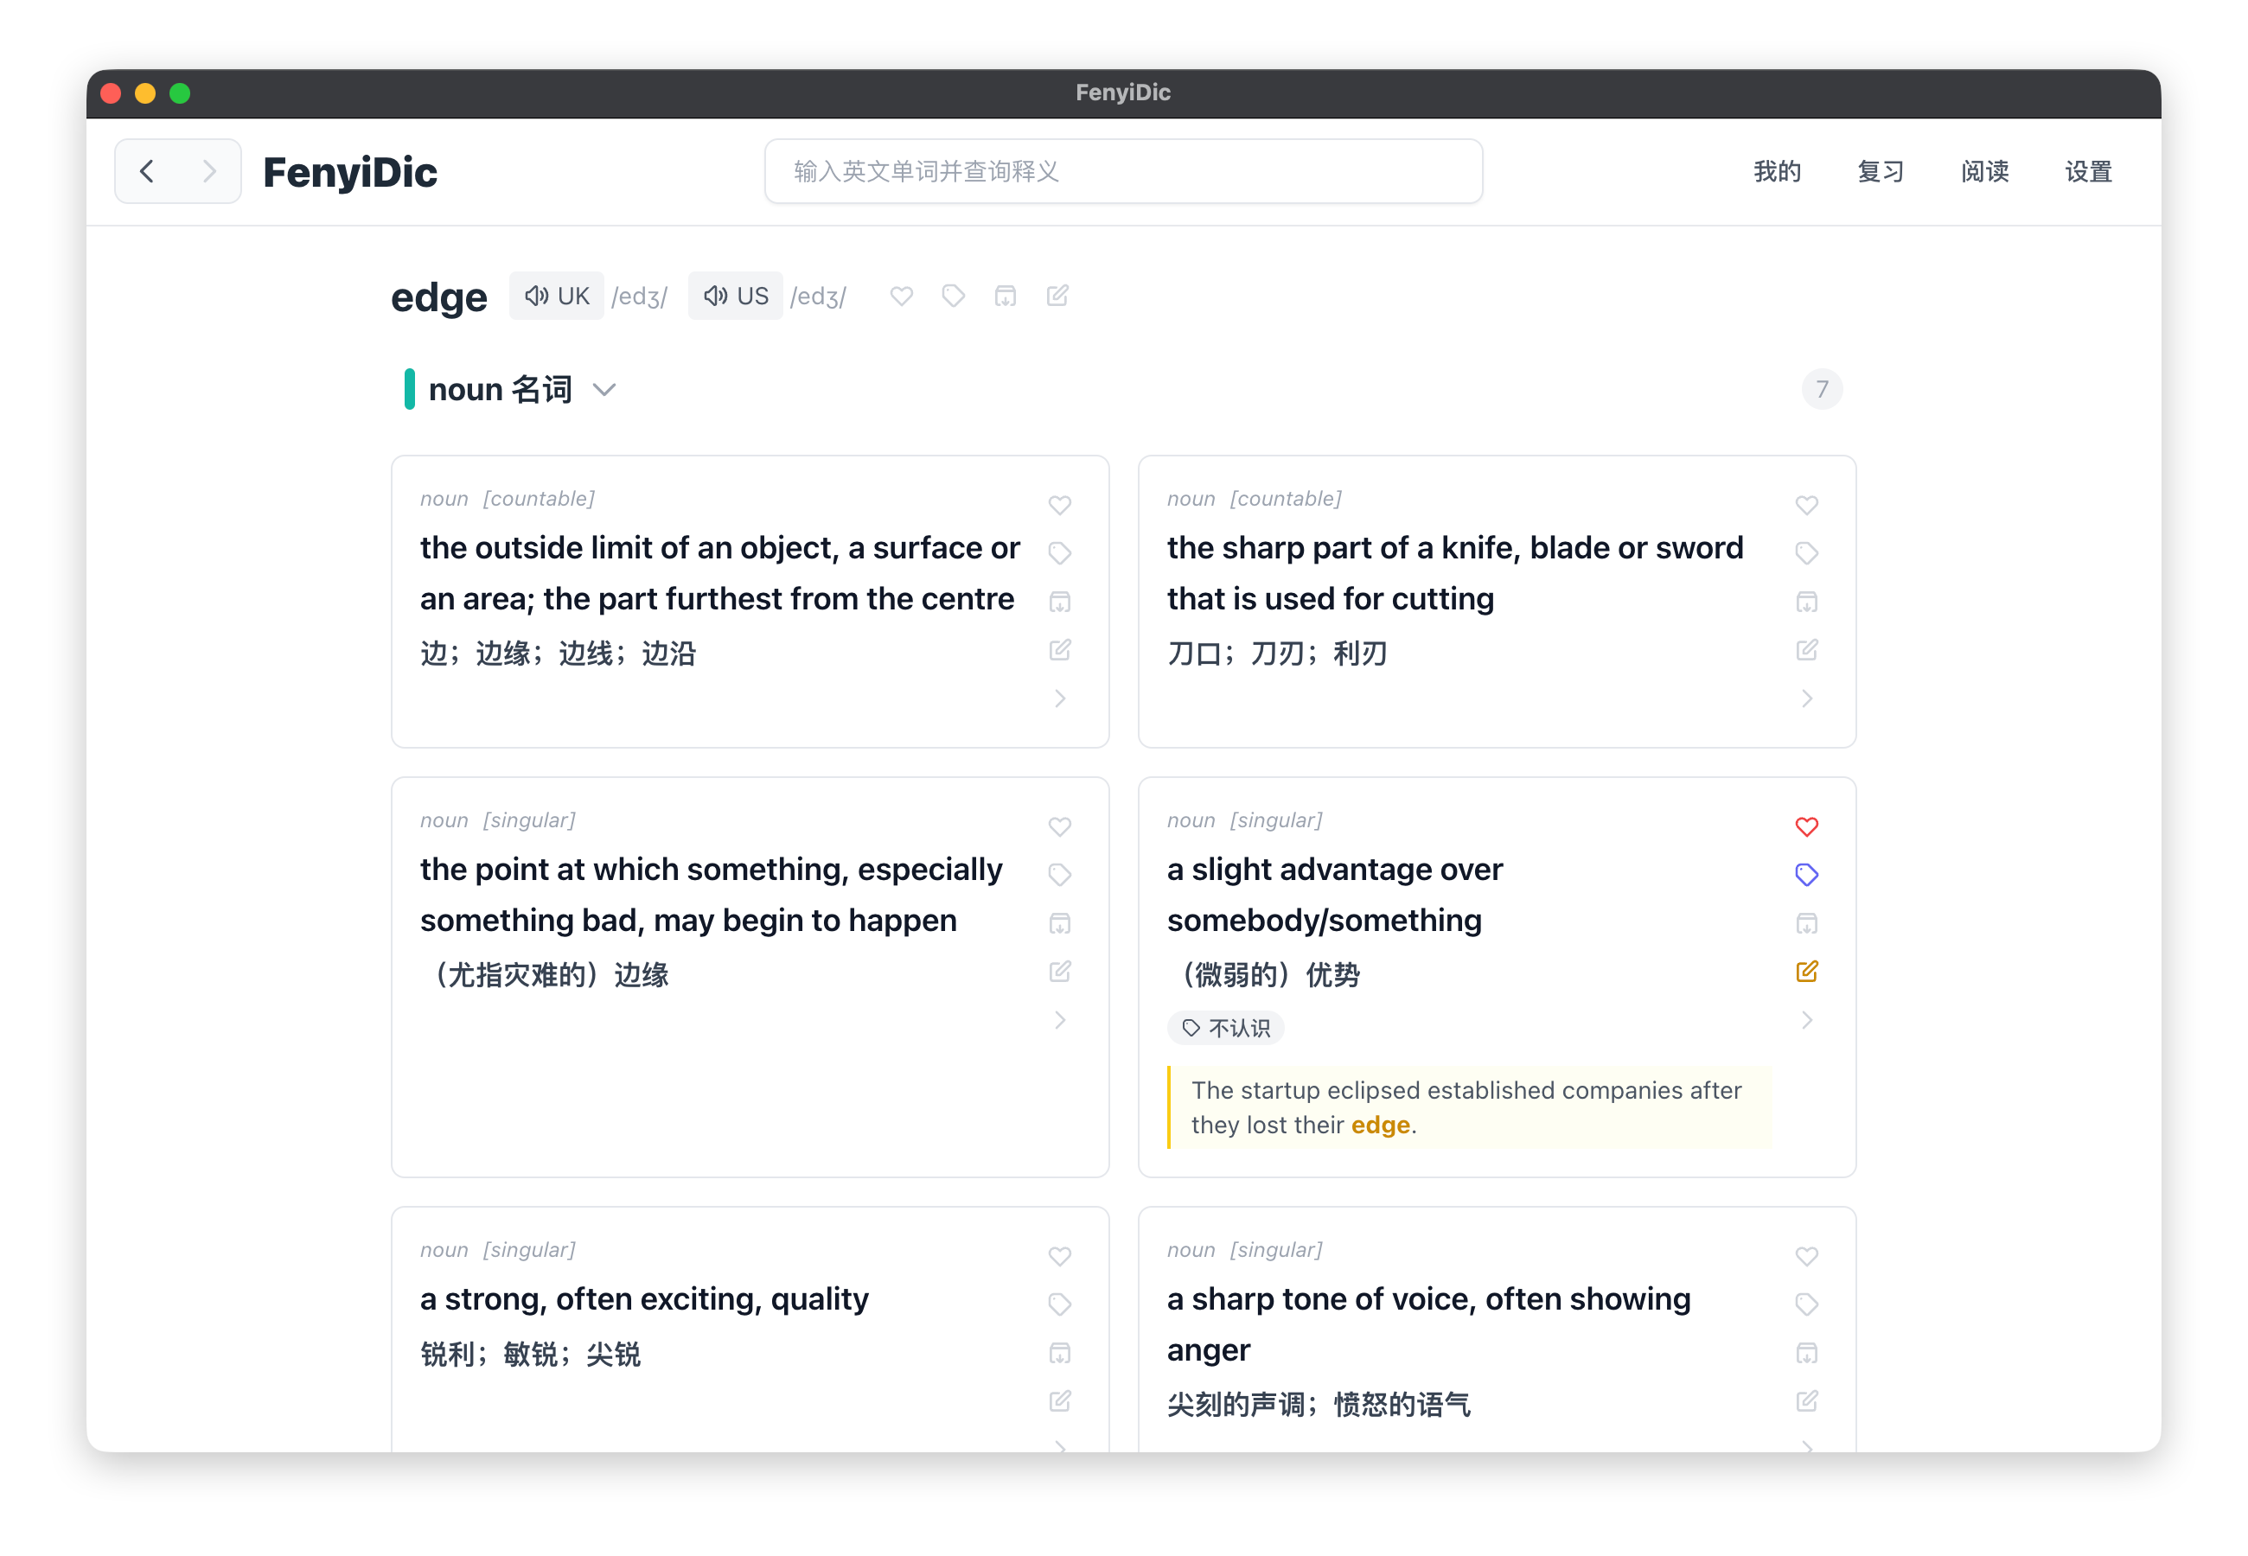Image resolution: width=2248 pixels, height=1556 pixels.
Task: Favorite the 'outside limit of an object' sense
Action: tap(1060, 505)
